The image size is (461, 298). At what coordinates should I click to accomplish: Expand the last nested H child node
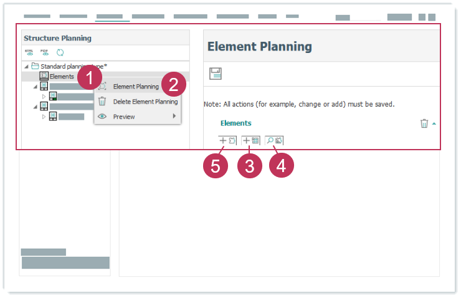click(x=44, y=117)
